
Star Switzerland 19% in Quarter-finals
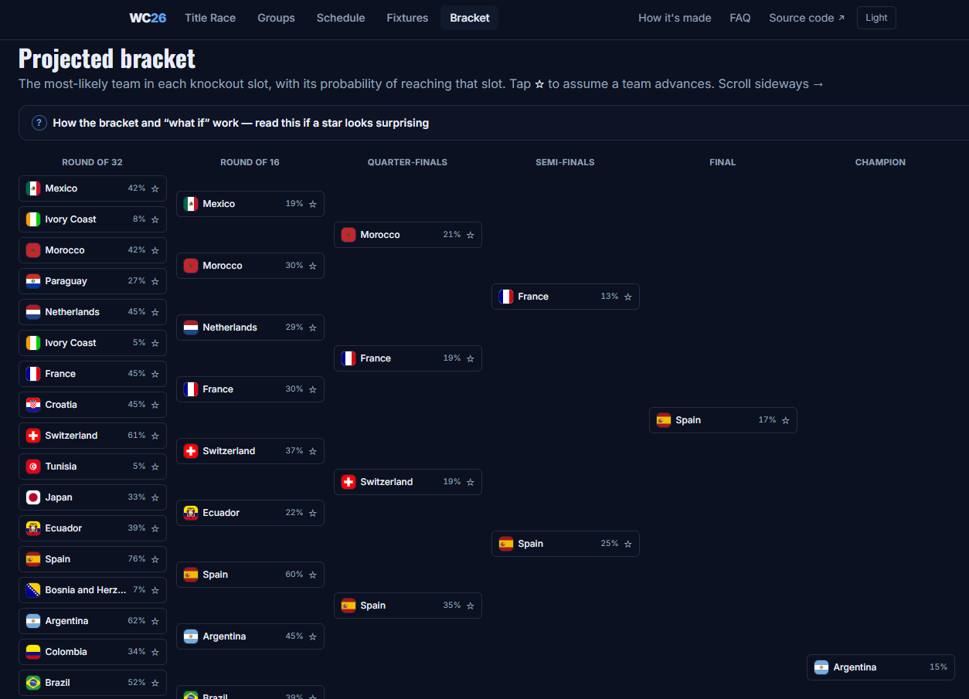click(471, 482)
